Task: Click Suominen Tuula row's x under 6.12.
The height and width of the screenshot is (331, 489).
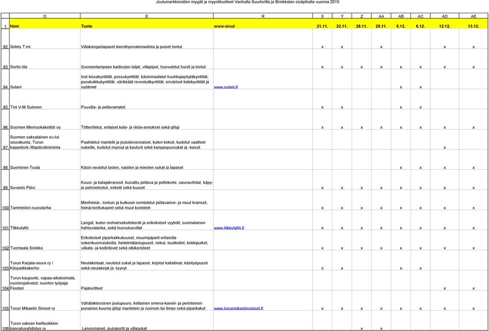Action: coord(420,168)
